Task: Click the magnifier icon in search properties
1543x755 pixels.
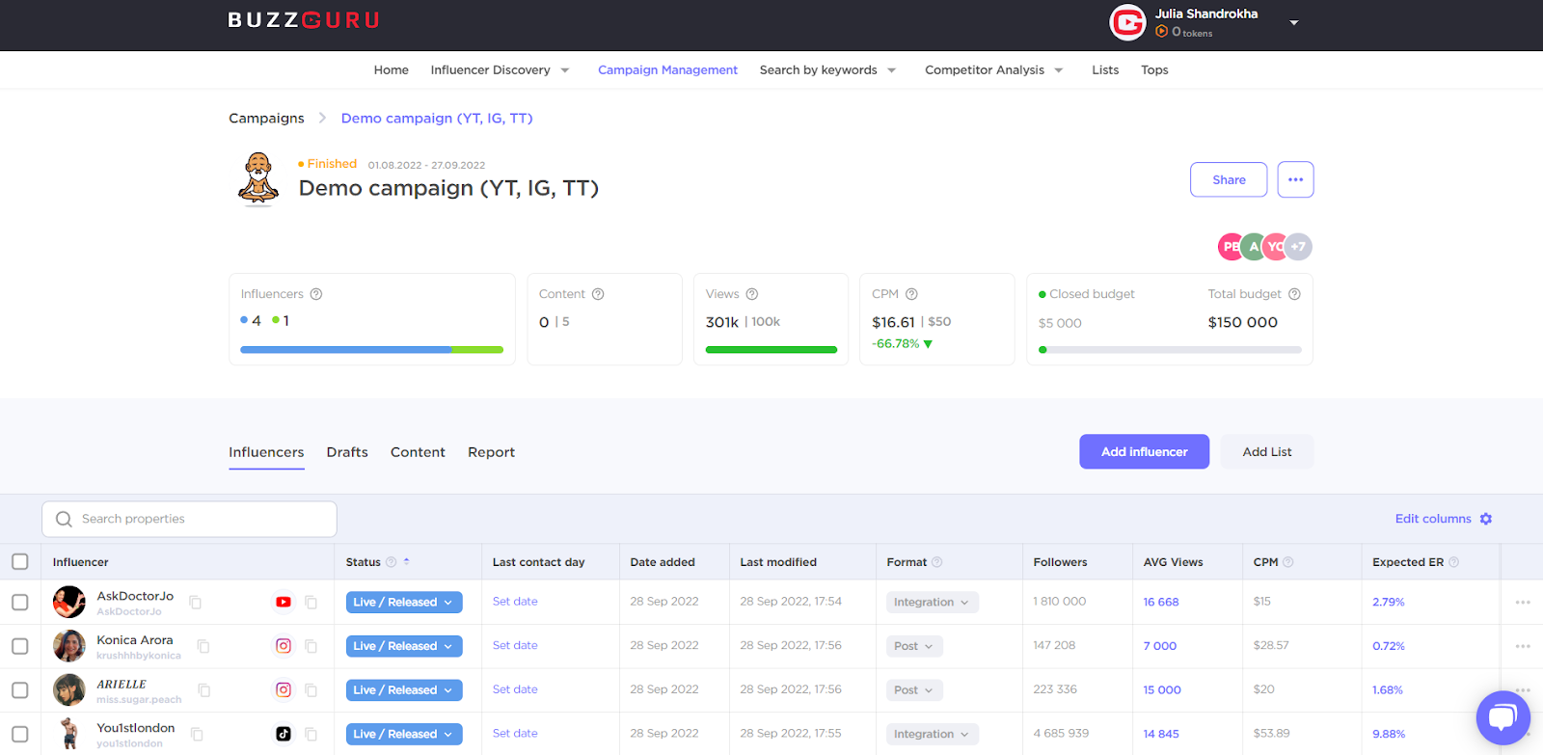Action: point(64,519)
